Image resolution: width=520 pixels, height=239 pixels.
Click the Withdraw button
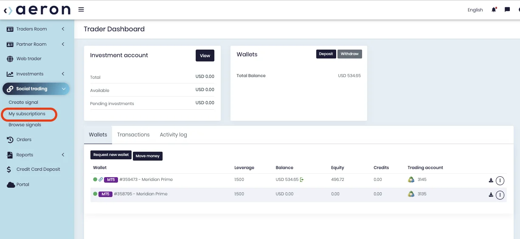(x=350, y=54)
